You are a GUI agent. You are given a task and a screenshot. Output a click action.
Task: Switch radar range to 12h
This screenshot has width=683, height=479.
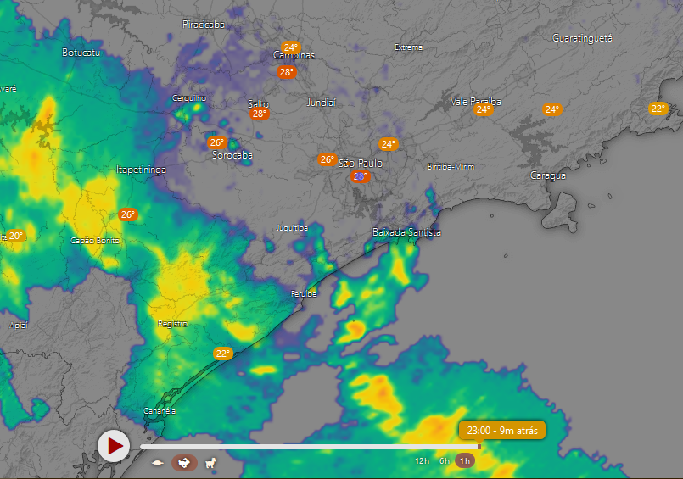pyautogui.click(x=422, y=461)
